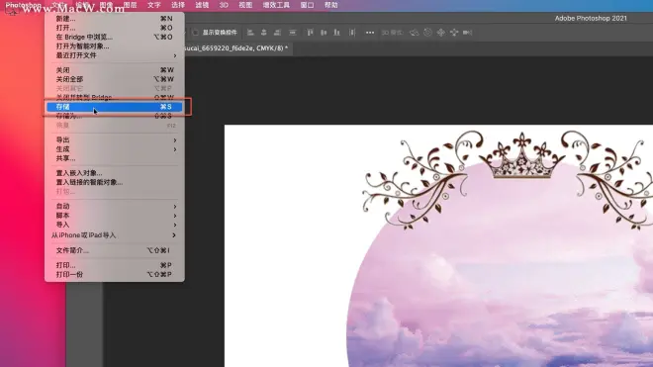
Task: Click the 3D slide object icon
Action: pos(454,33)
